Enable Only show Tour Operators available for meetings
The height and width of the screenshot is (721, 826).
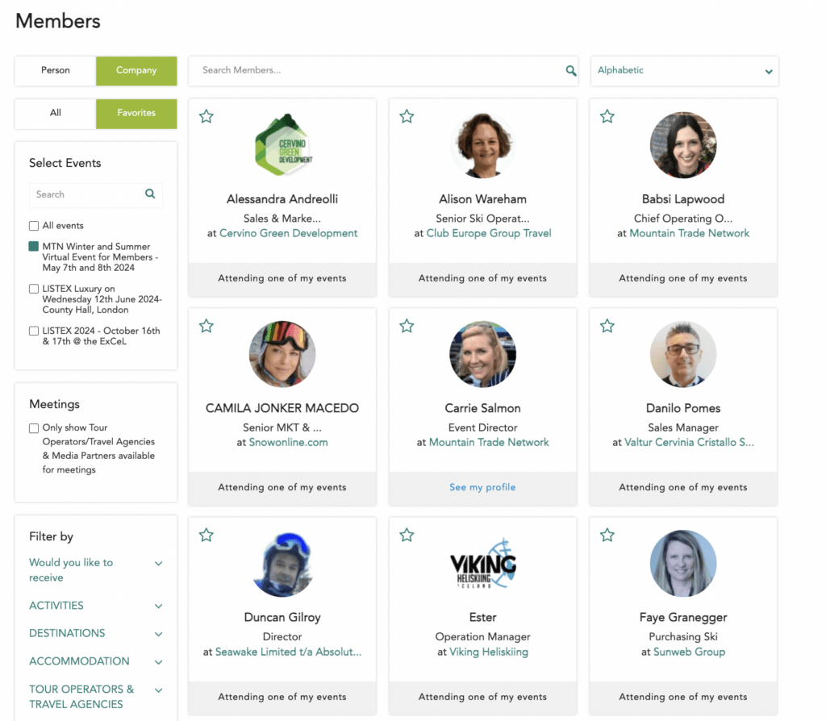[x=34, y=428]
